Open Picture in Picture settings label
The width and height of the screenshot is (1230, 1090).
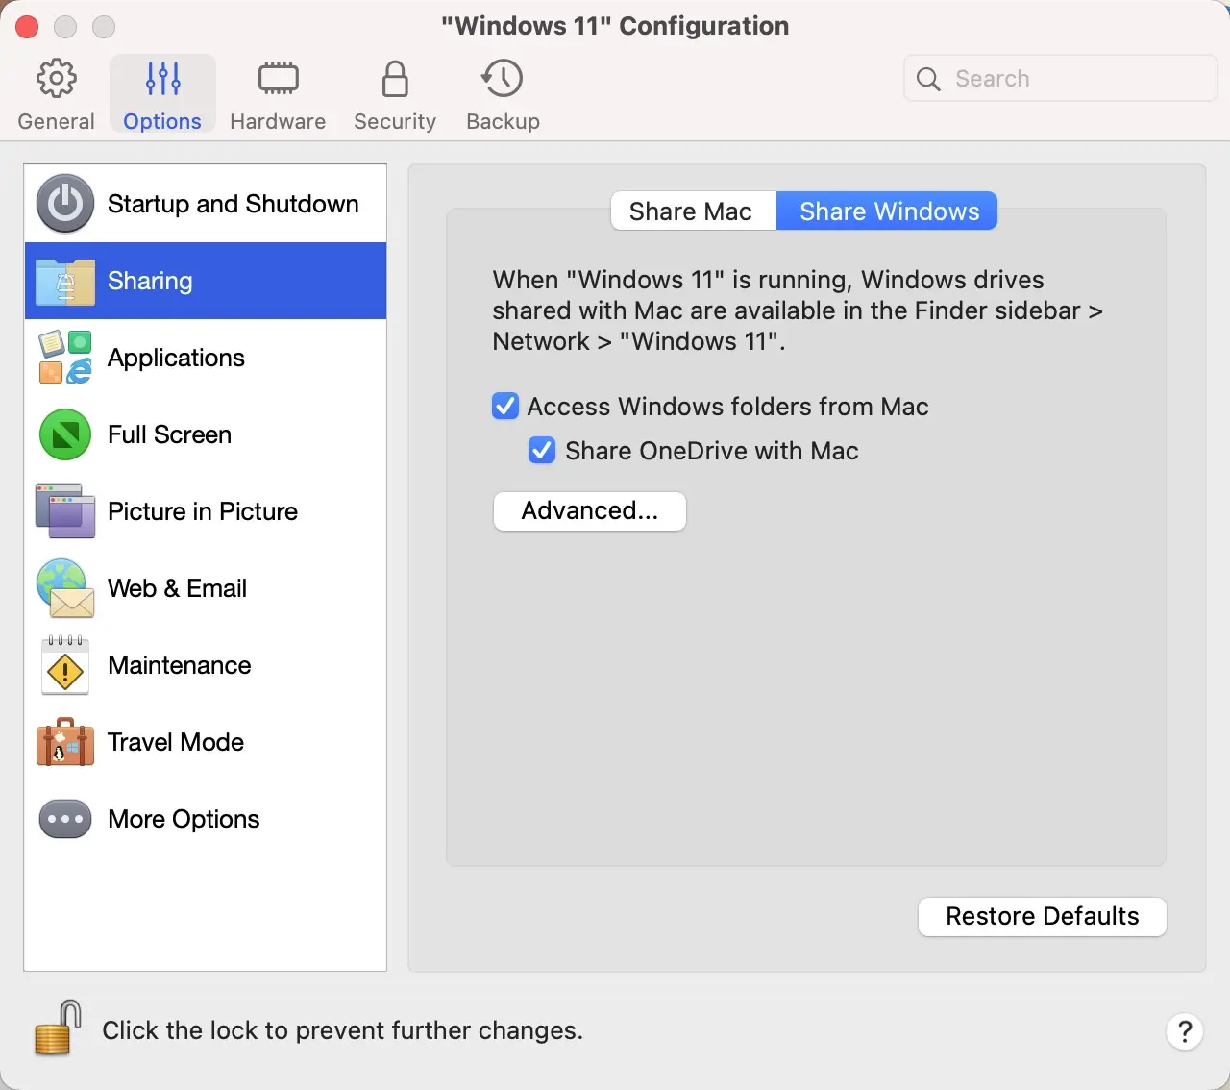203,511
